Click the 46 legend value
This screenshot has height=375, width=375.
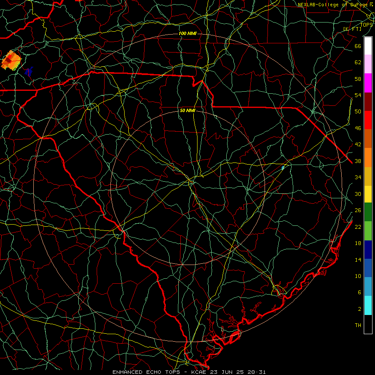358,128
